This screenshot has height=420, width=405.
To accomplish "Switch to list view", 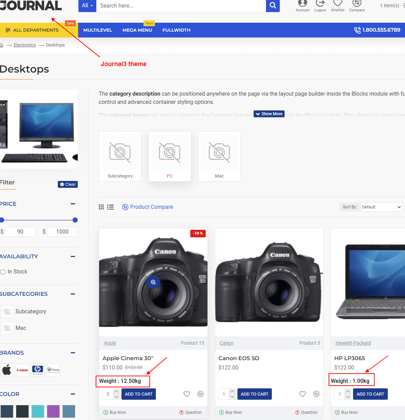I will [x=110, y=207].
